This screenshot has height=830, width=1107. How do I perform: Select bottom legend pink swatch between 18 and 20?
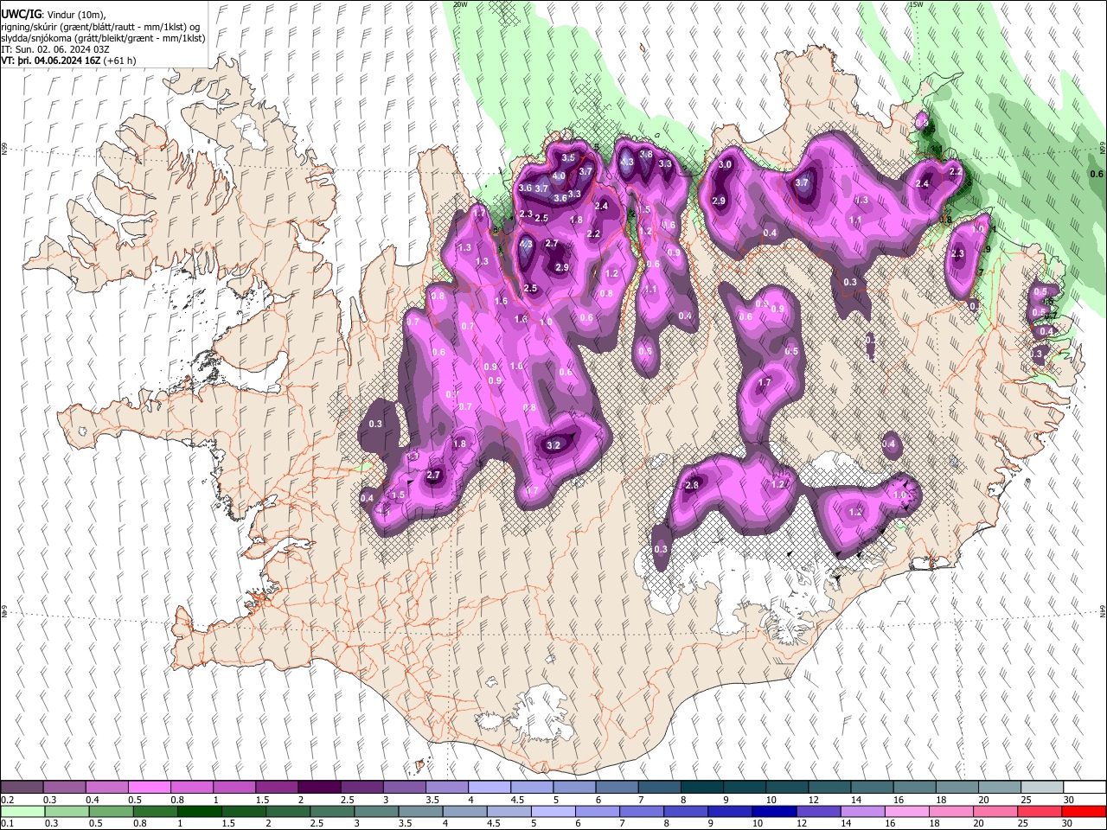point(950,811)
